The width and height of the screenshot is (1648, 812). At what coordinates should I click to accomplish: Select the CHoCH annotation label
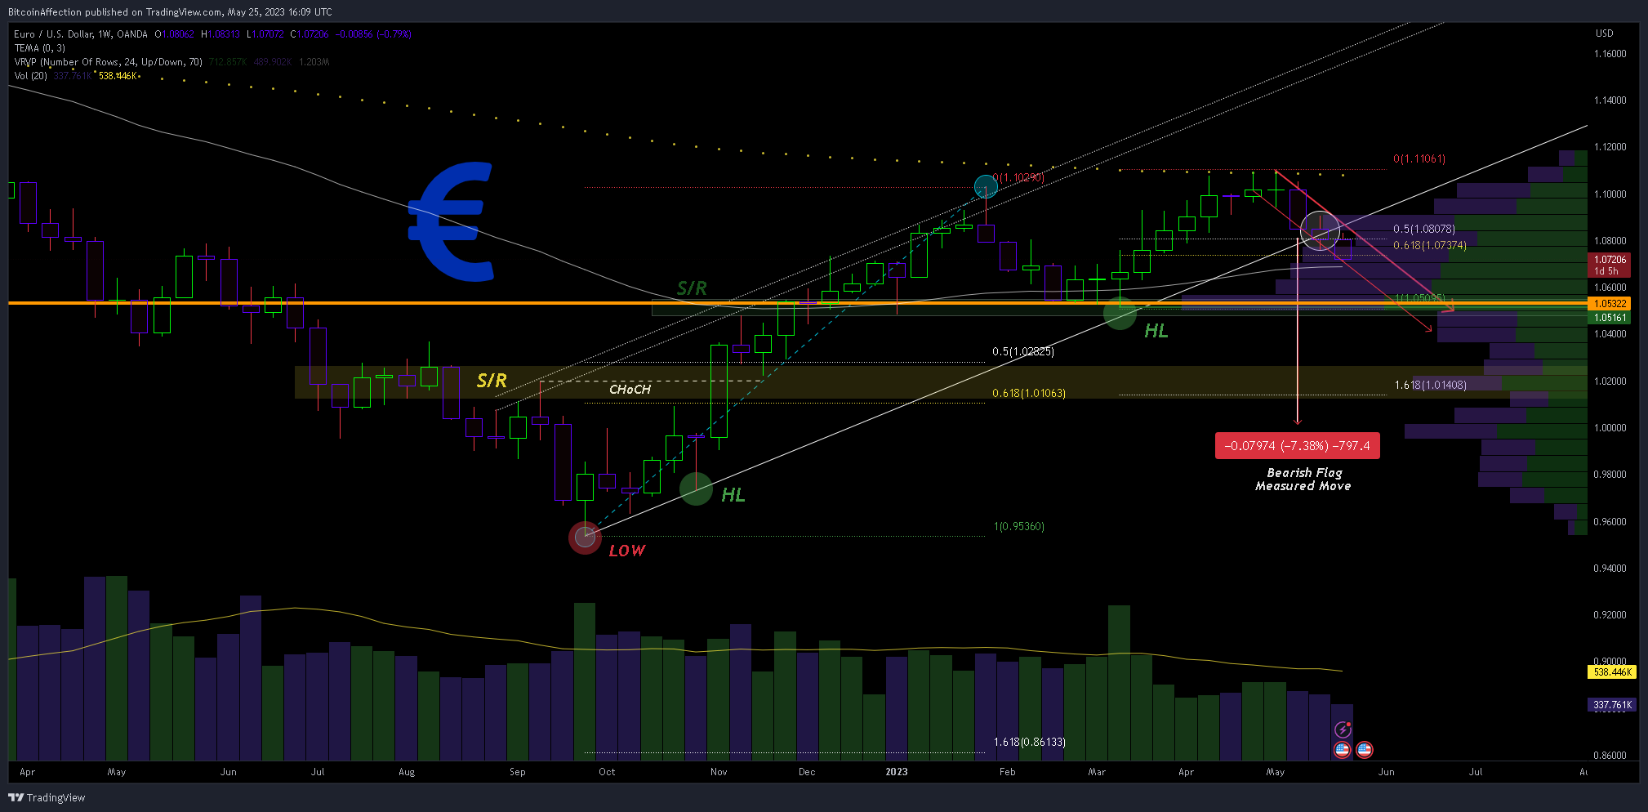tap(630, 390)
